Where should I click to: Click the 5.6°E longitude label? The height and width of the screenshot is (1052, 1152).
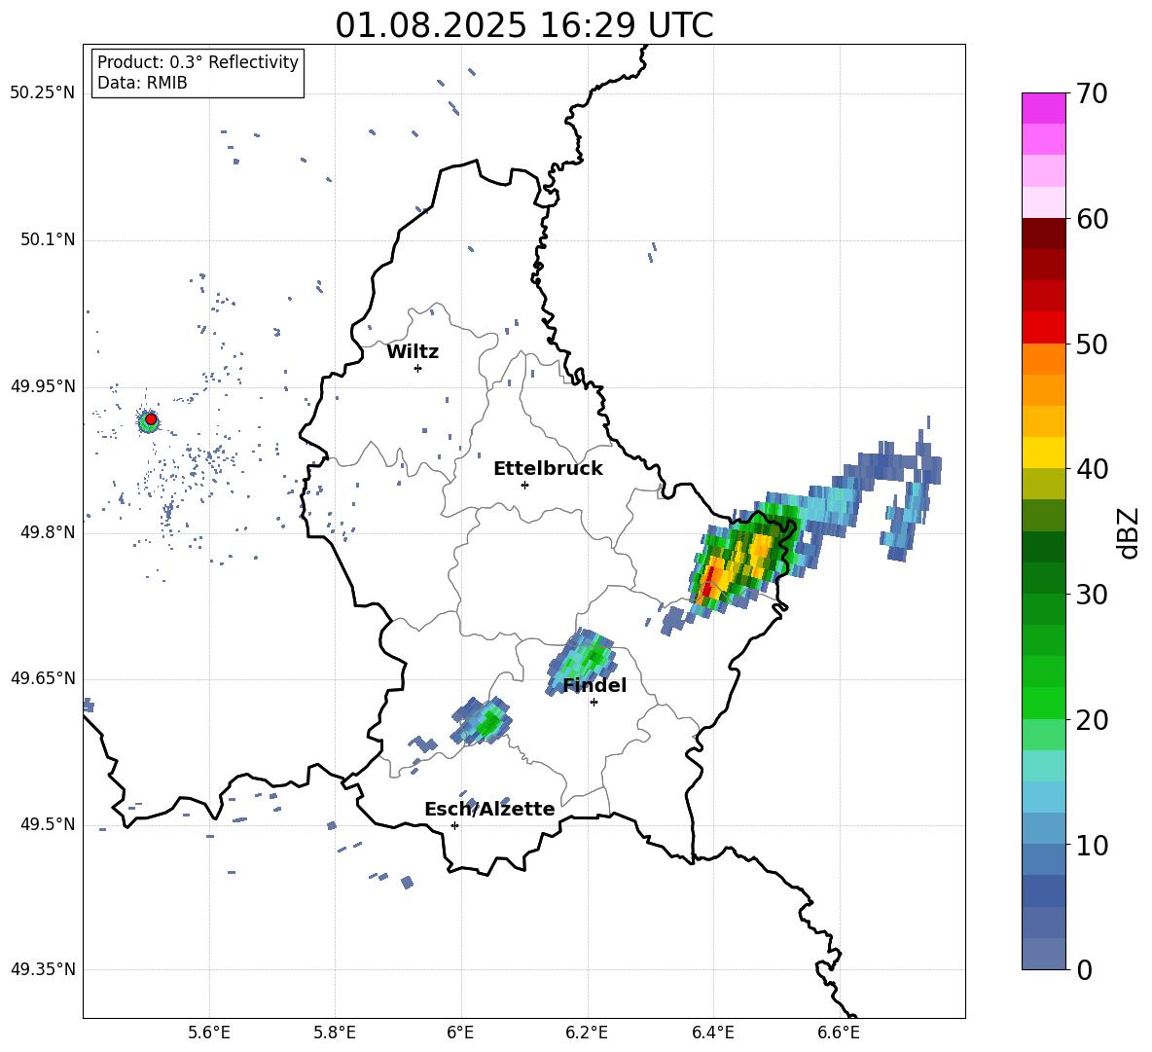(209, 1034)
